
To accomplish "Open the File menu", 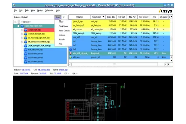I will (15, 10).
